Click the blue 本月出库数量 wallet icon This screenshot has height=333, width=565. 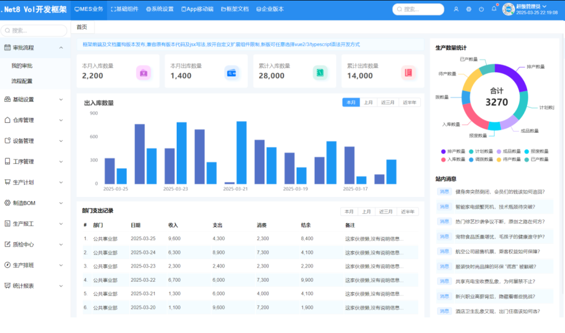[x=232, y=73]
